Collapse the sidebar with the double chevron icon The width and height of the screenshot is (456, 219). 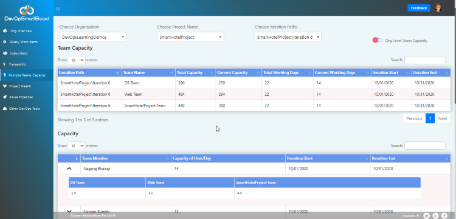[x=58, y=8]
